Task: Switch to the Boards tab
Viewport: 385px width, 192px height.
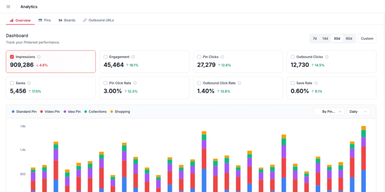Action: pyautogui.click(x=67, y=20)
